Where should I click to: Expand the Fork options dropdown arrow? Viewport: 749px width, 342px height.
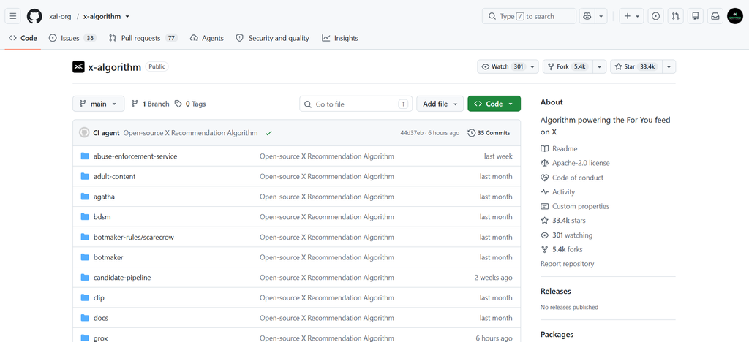pos(601,66)
